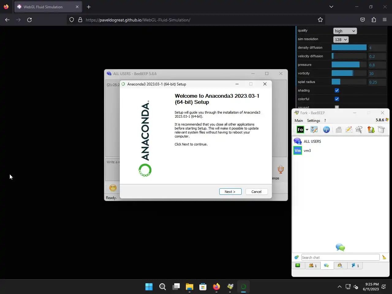Click the microphone icon in ALL USERS window
Viewport: 392px width, 294px height.
coord(281,169)
